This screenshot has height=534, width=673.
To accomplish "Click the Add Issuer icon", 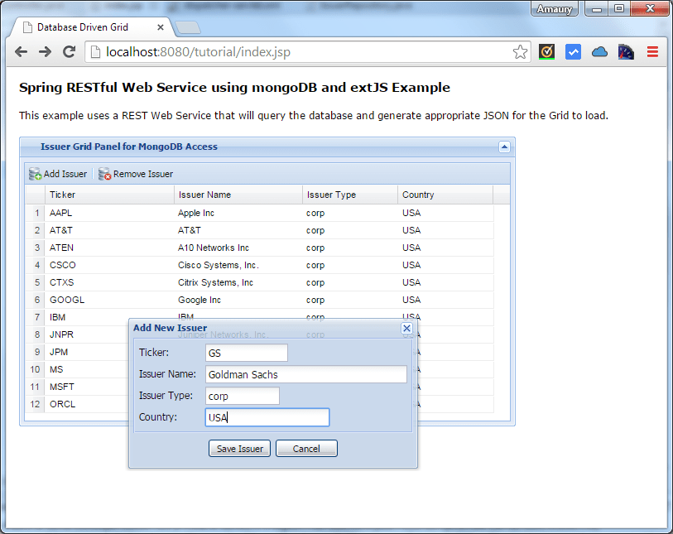I will coord(36,173).
